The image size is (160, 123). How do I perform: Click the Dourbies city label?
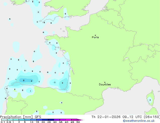coord(105,84)
